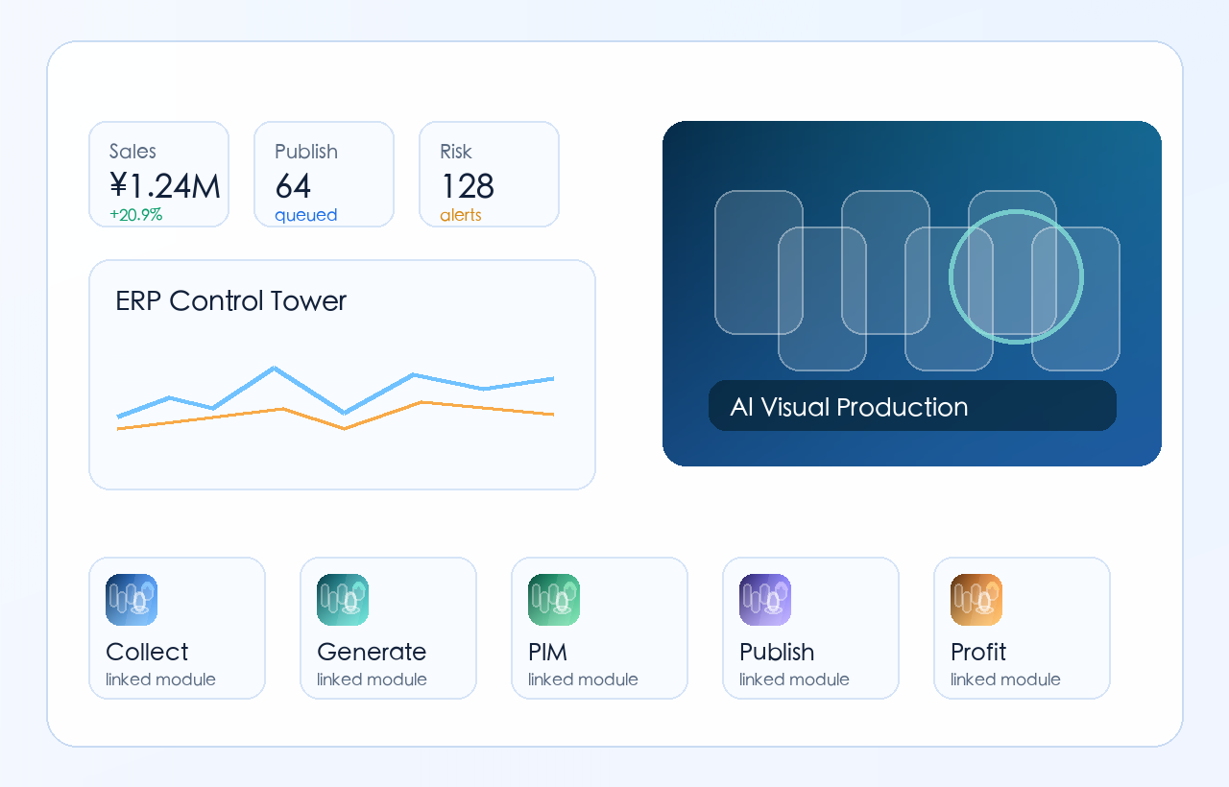This screenshot has height=787, width=1229.
Task: Select the AI Visual Production label bar
Action: (x=912, y=406)
